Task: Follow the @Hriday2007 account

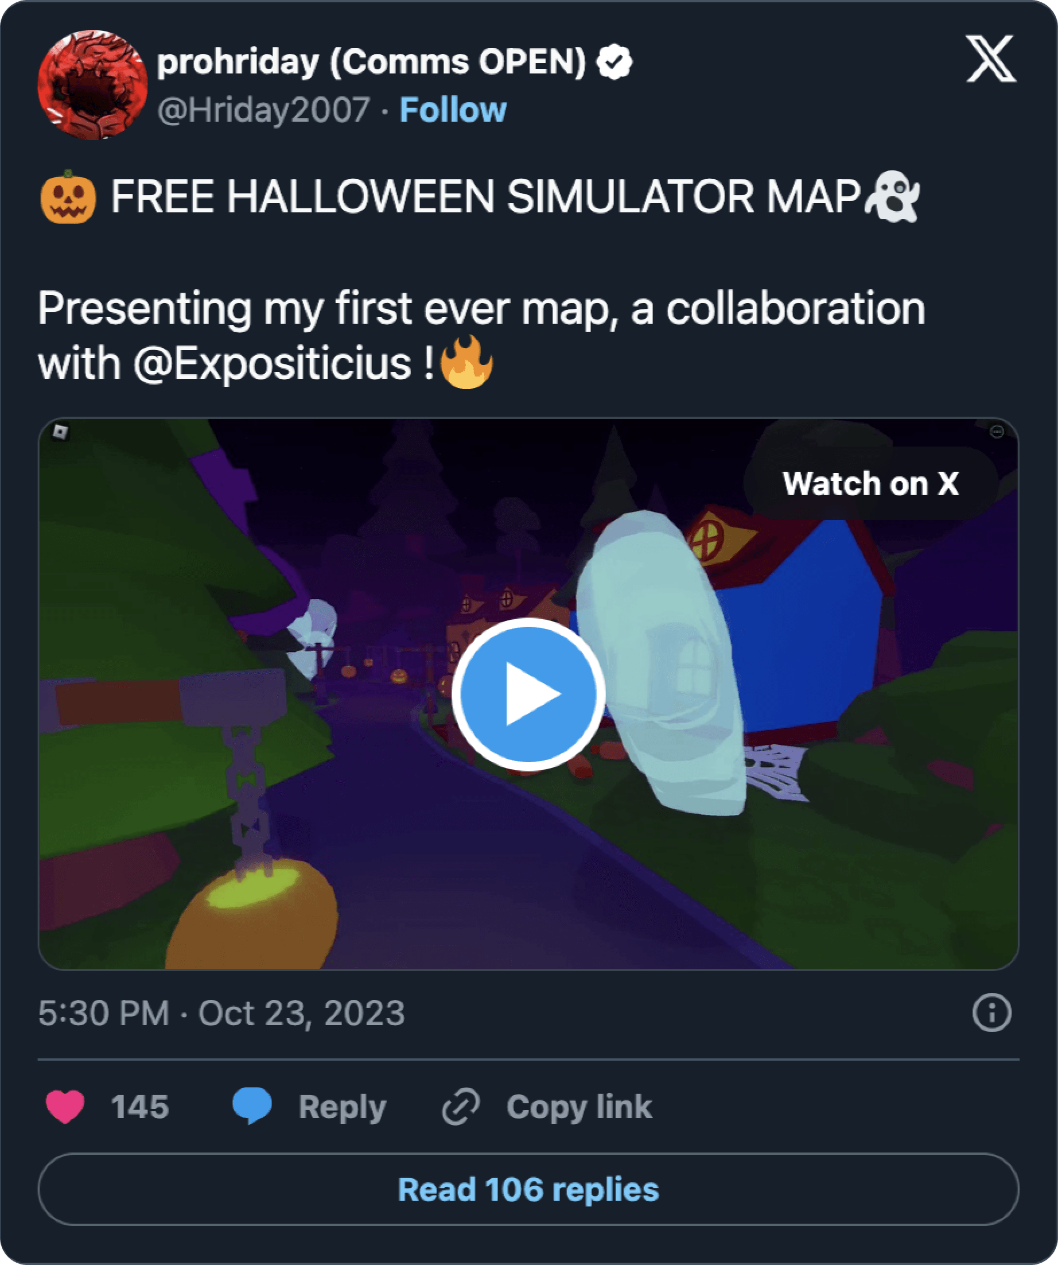Action: point(453,110)
